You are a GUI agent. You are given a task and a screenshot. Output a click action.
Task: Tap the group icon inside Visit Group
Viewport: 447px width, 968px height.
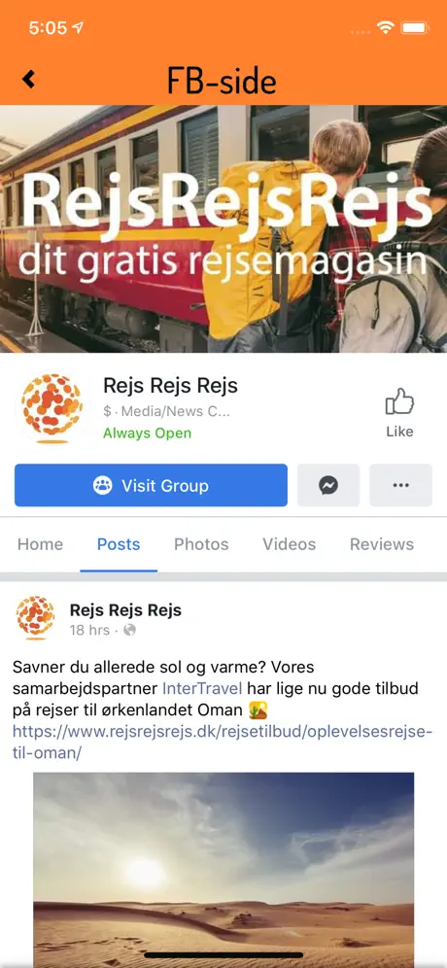tap(102, 485)
